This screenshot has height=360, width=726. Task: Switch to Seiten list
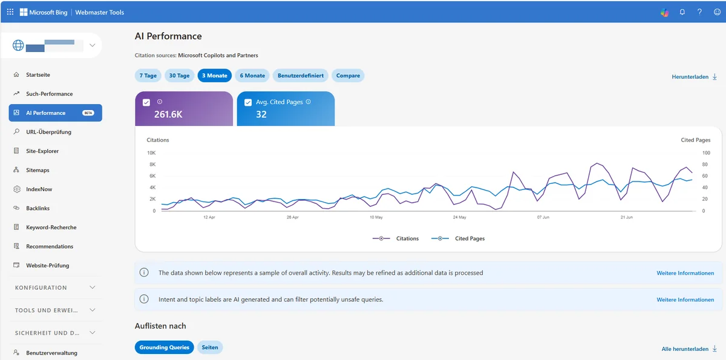[210, 347]
